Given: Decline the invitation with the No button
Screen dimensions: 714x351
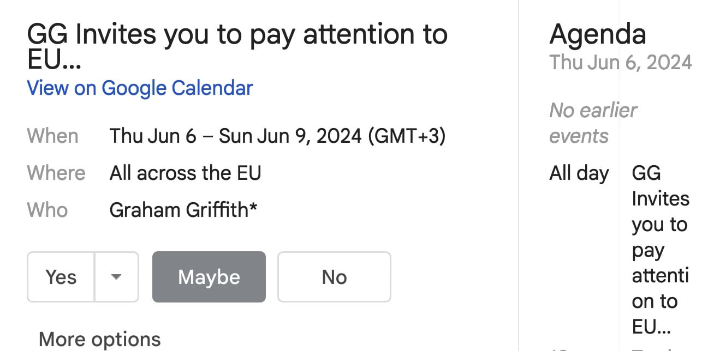Looking at the screenshot, I should [x=334, y=277].
